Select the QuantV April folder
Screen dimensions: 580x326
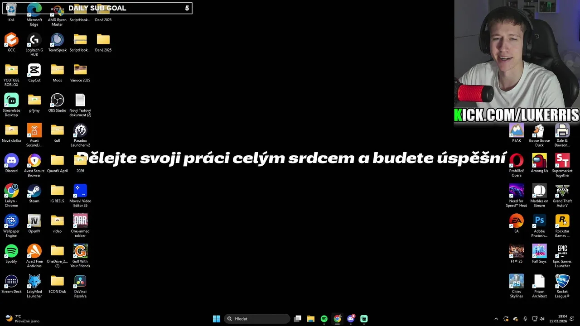pyautogui.click(x=57, y=163)
